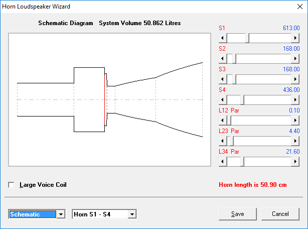The image size is (308, 229).
Task: Click the S4 slider left arrow
Action: pos(223,100)
